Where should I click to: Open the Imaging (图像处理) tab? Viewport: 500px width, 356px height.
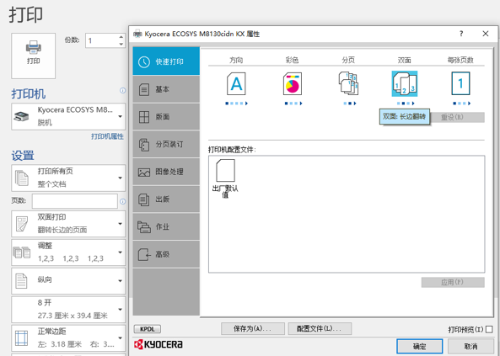pyautogui.click(x=166, y=172)
